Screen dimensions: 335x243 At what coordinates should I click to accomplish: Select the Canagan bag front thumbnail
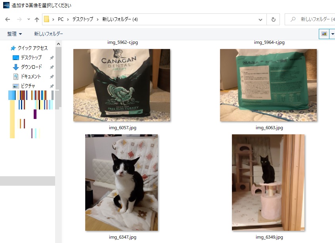tap(122, 85)
